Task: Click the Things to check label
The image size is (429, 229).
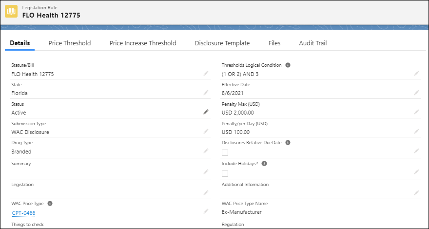Action: 27,225
